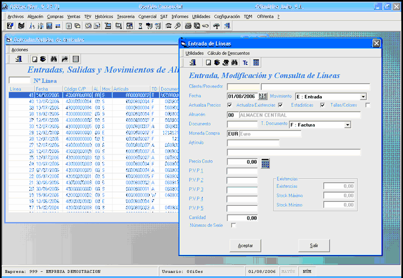403x278 pixels.
Task: Toggle the Actualiza Precios checkbox
Action: tap(230, 105)
